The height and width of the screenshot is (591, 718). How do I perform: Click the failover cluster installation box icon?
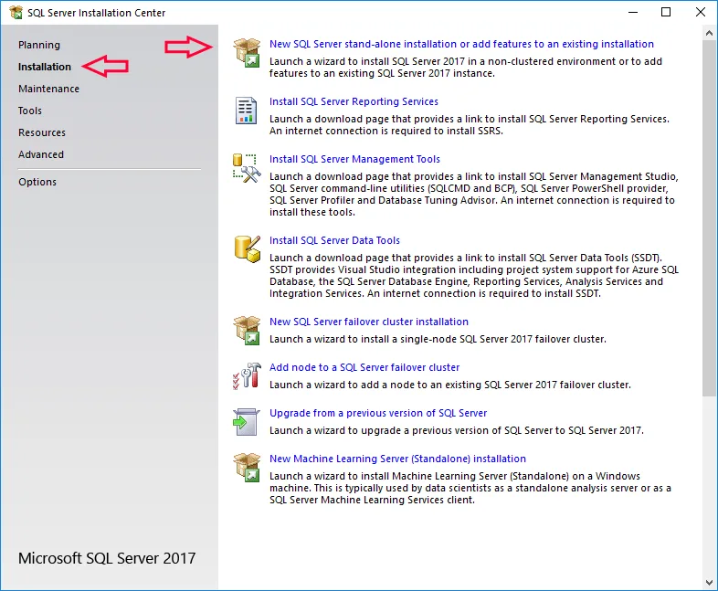(x=247, y=330)
